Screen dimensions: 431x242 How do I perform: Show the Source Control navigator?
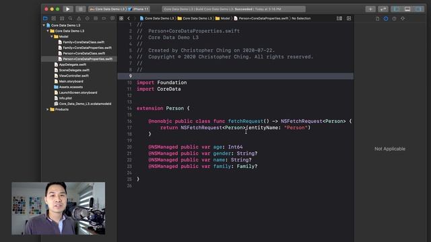click(x=54, y=18)
